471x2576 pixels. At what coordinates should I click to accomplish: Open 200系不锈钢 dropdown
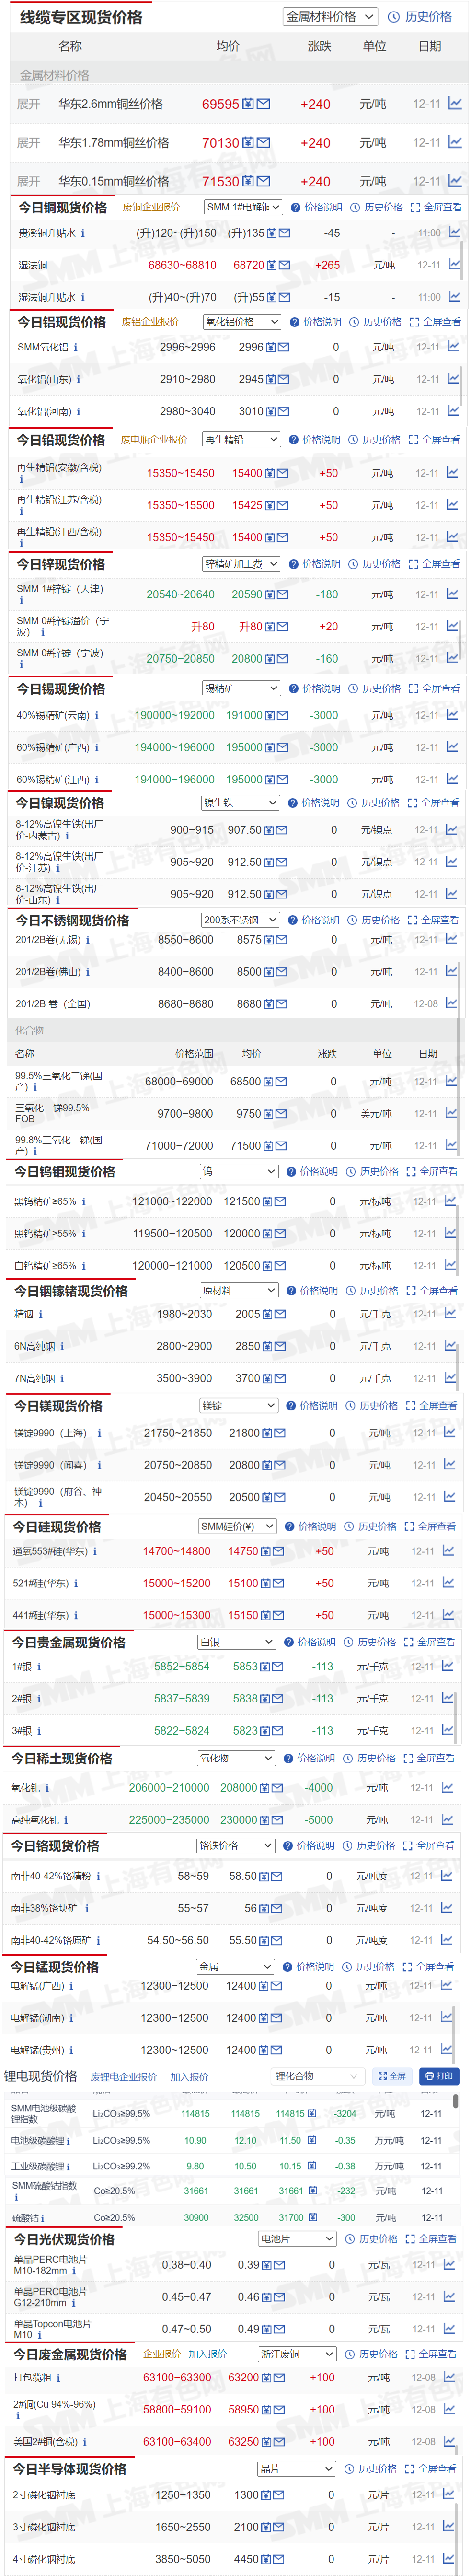coord(240,920)
